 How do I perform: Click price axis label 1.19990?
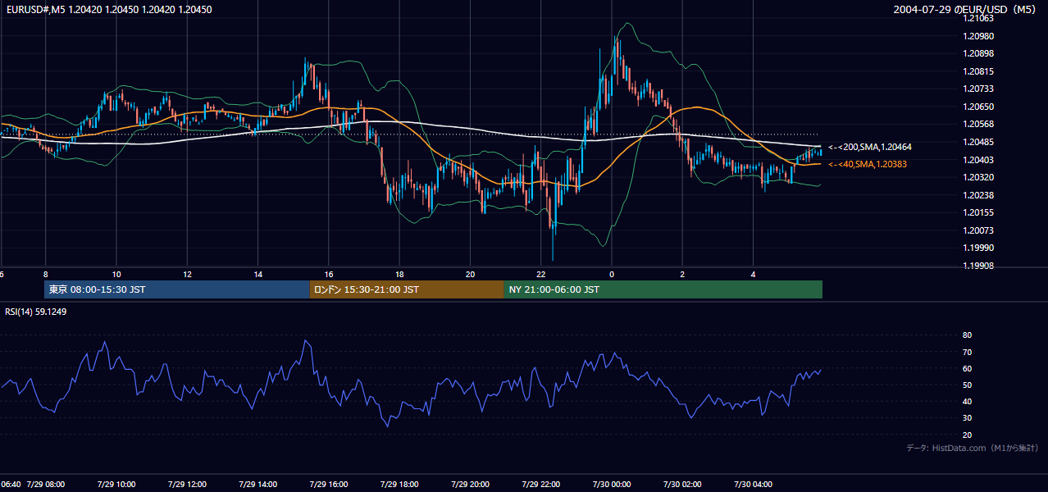pyautogui.click(x=978, y=248)
